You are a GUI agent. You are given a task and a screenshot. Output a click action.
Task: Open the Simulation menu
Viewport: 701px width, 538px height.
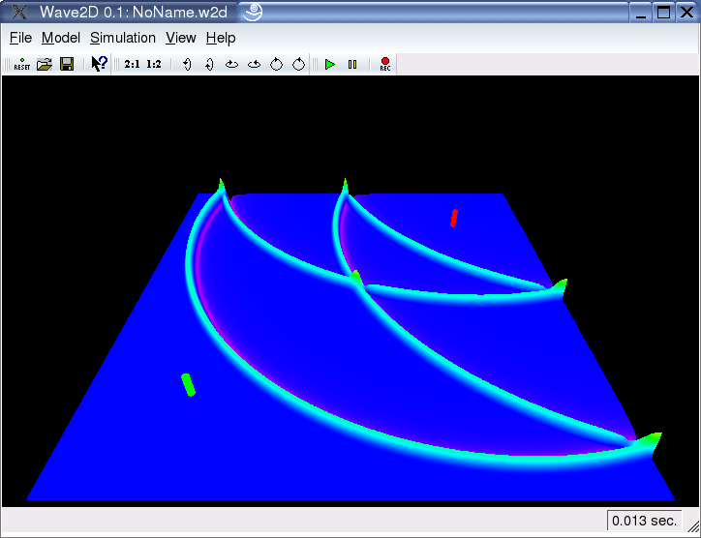pos(123,38)
